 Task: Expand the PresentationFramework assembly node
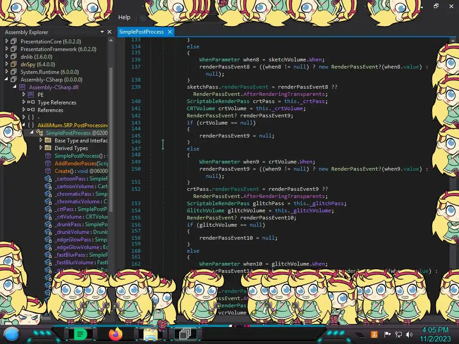7,49
